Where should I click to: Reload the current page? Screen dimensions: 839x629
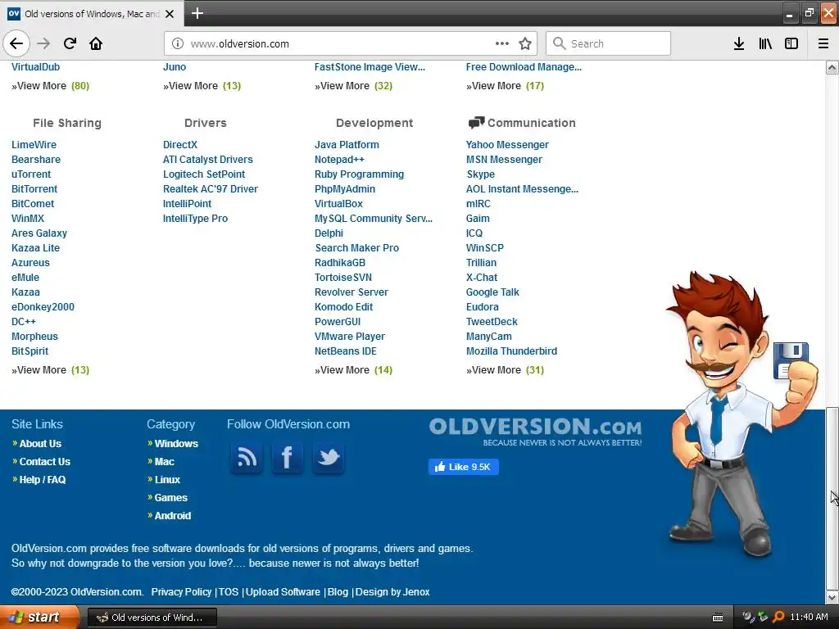pos(70,43)
